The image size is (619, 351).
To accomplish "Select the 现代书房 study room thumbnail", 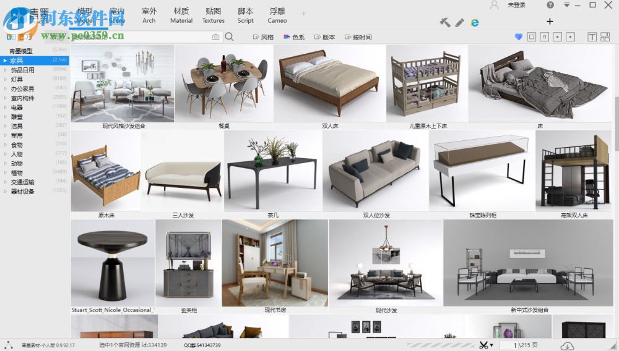I will [275, 263].
